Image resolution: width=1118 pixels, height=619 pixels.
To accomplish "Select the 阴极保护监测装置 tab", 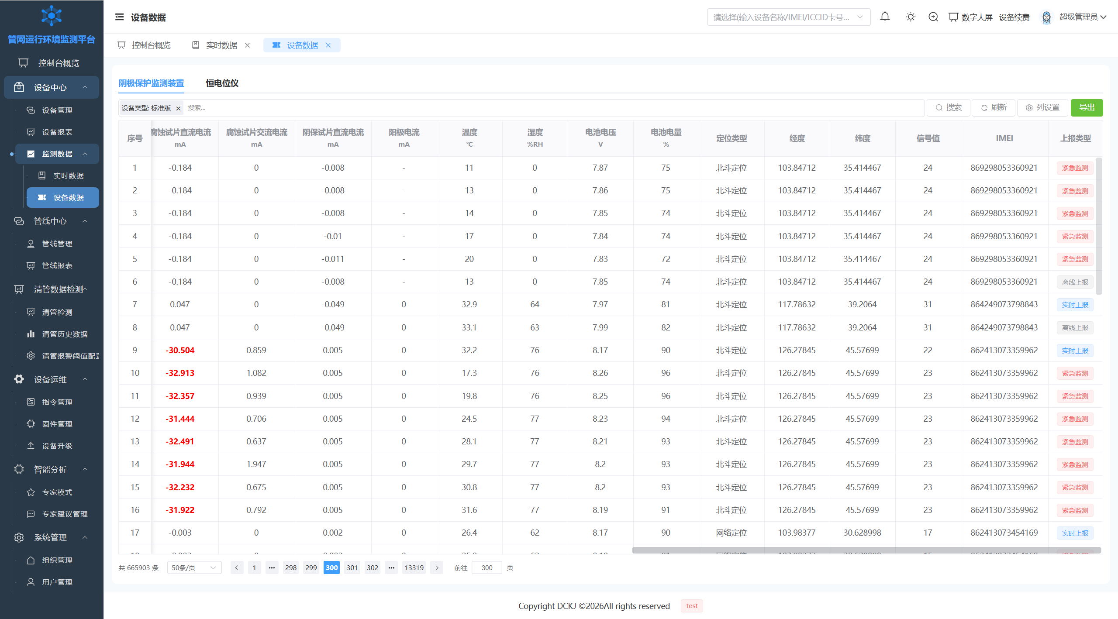I will (x=151, y=83).
